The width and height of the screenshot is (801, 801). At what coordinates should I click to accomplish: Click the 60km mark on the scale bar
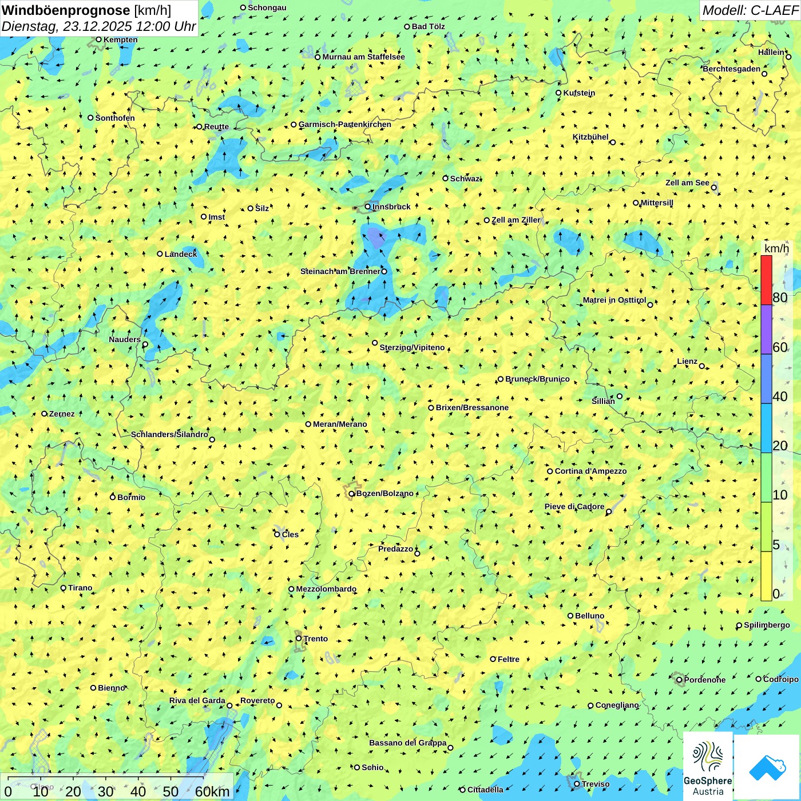[x=212, y=791]
